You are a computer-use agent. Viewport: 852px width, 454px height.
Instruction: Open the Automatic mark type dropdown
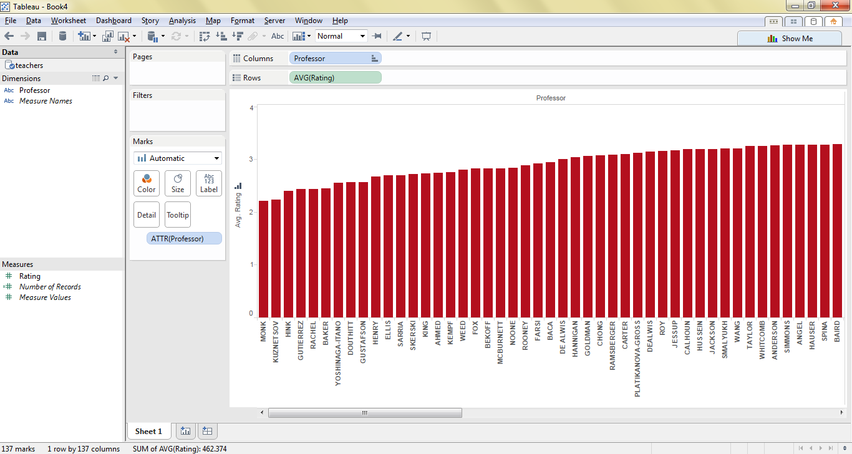pyautogui.click(x=178, y=158)
